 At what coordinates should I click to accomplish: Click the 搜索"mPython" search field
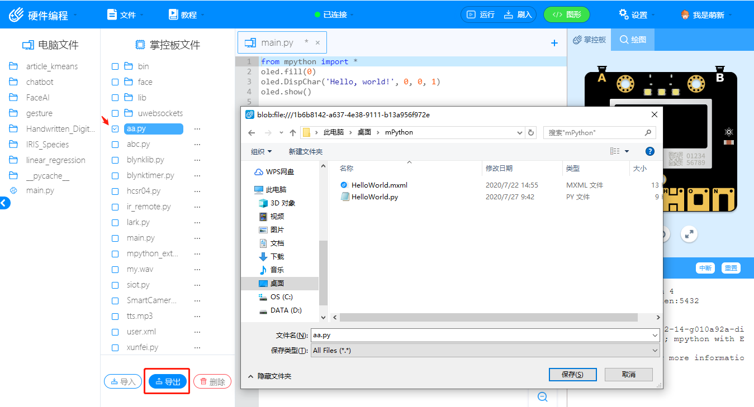[600, 133]
